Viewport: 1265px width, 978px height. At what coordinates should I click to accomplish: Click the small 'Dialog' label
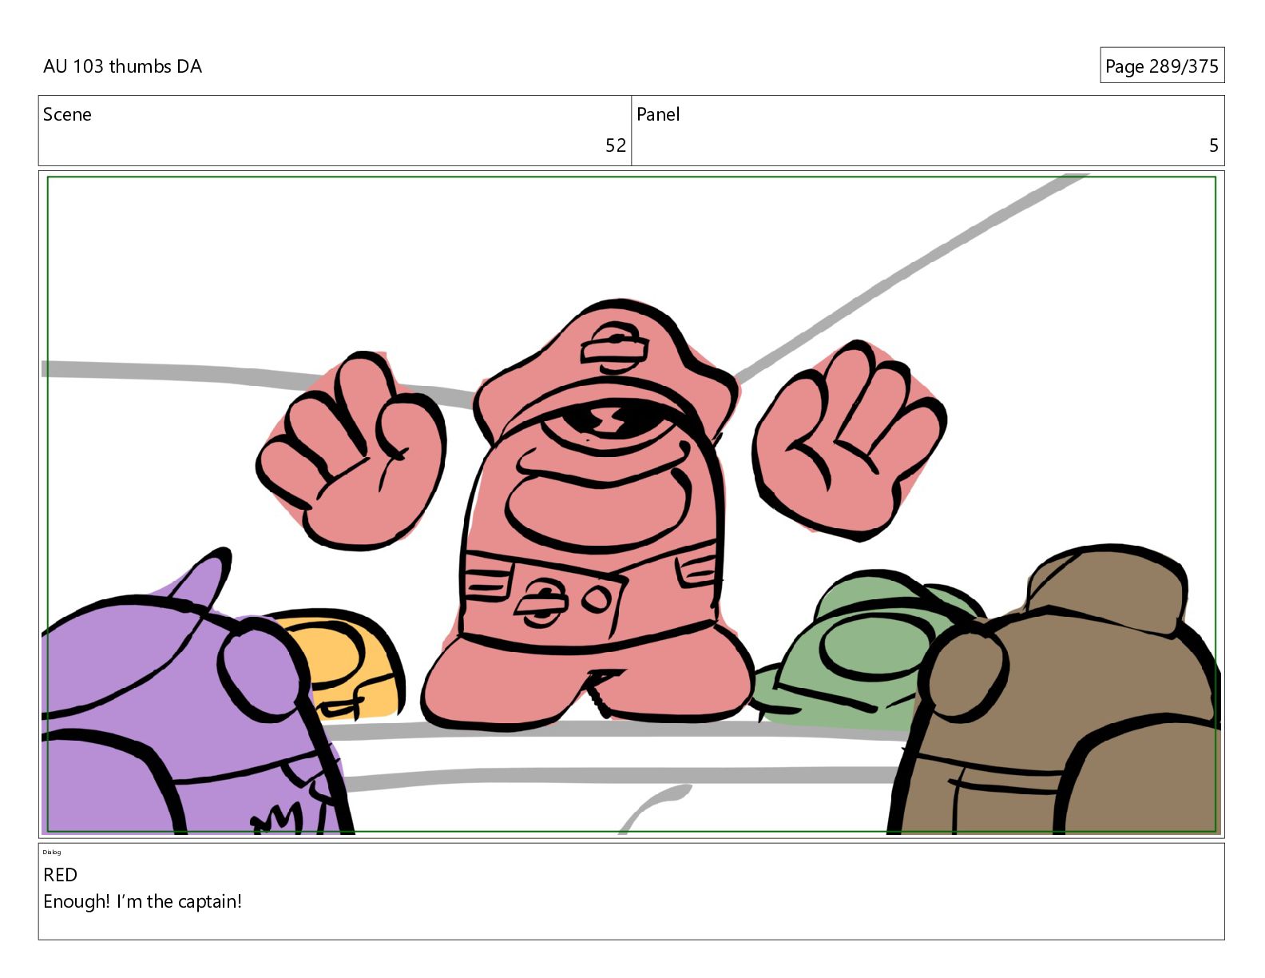(x=52, y=852)
